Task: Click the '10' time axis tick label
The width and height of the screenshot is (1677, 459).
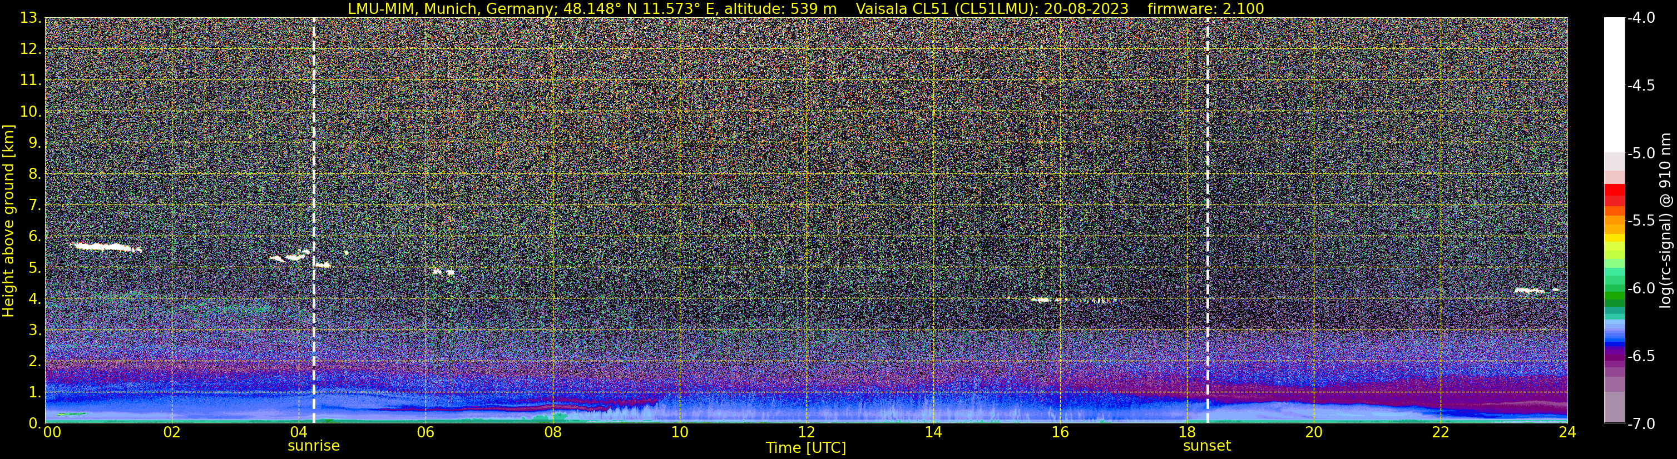Action: pos(679,432)
